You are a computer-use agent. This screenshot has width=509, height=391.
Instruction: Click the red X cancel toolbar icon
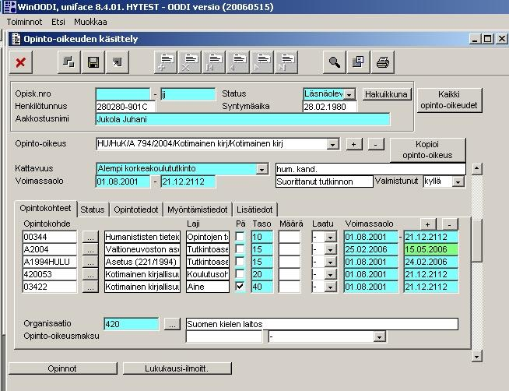[21, 62]
